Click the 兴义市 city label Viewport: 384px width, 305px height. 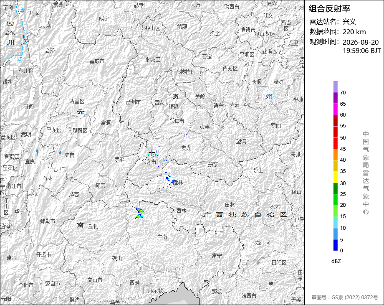149,162
